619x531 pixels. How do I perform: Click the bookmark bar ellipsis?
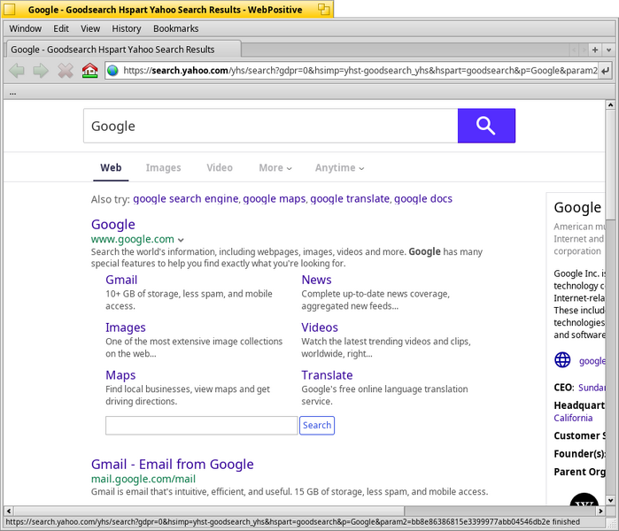click(13, 93)
